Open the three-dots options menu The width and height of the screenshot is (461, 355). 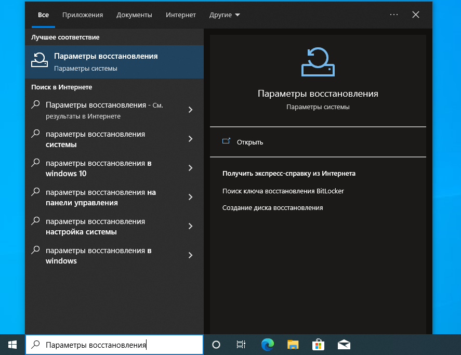[x=393, y=15]
